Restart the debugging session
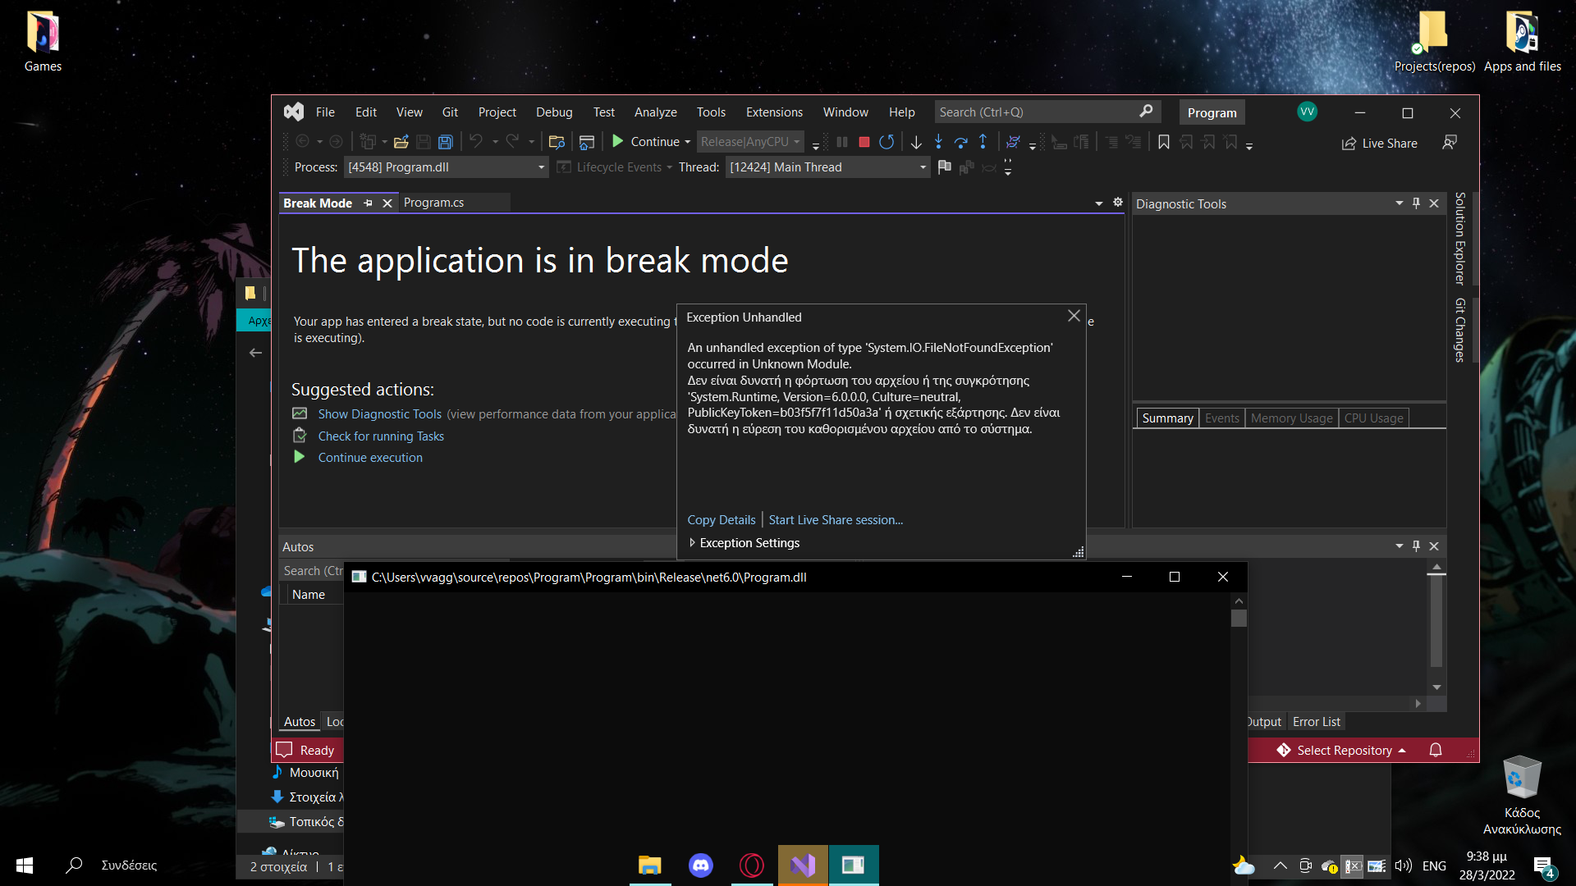Viewport: 1576px width, 886px height. (x=886, y=141)
